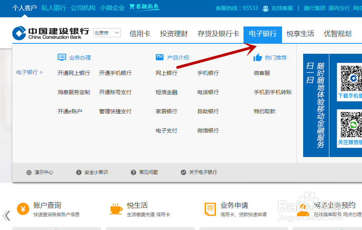Open the 优智规划 menu
This screenshot has width=362, height=230.
pos(337,34)
